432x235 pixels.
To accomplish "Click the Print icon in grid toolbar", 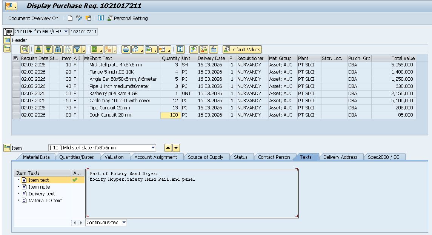I will 126,49.
